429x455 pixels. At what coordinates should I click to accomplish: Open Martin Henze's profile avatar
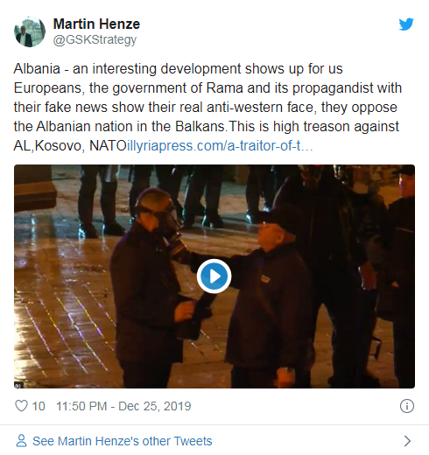click(30, 31)
